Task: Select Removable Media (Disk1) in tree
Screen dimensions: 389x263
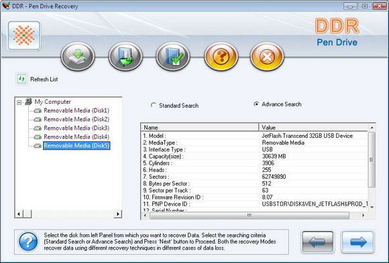Action: pos(76,110)
